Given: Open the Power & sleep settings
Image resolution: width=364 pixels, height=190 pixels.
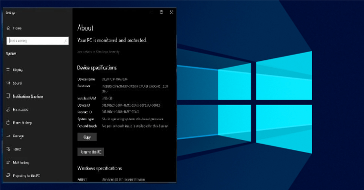Looking at the screenshot, I should click(22, 123).
